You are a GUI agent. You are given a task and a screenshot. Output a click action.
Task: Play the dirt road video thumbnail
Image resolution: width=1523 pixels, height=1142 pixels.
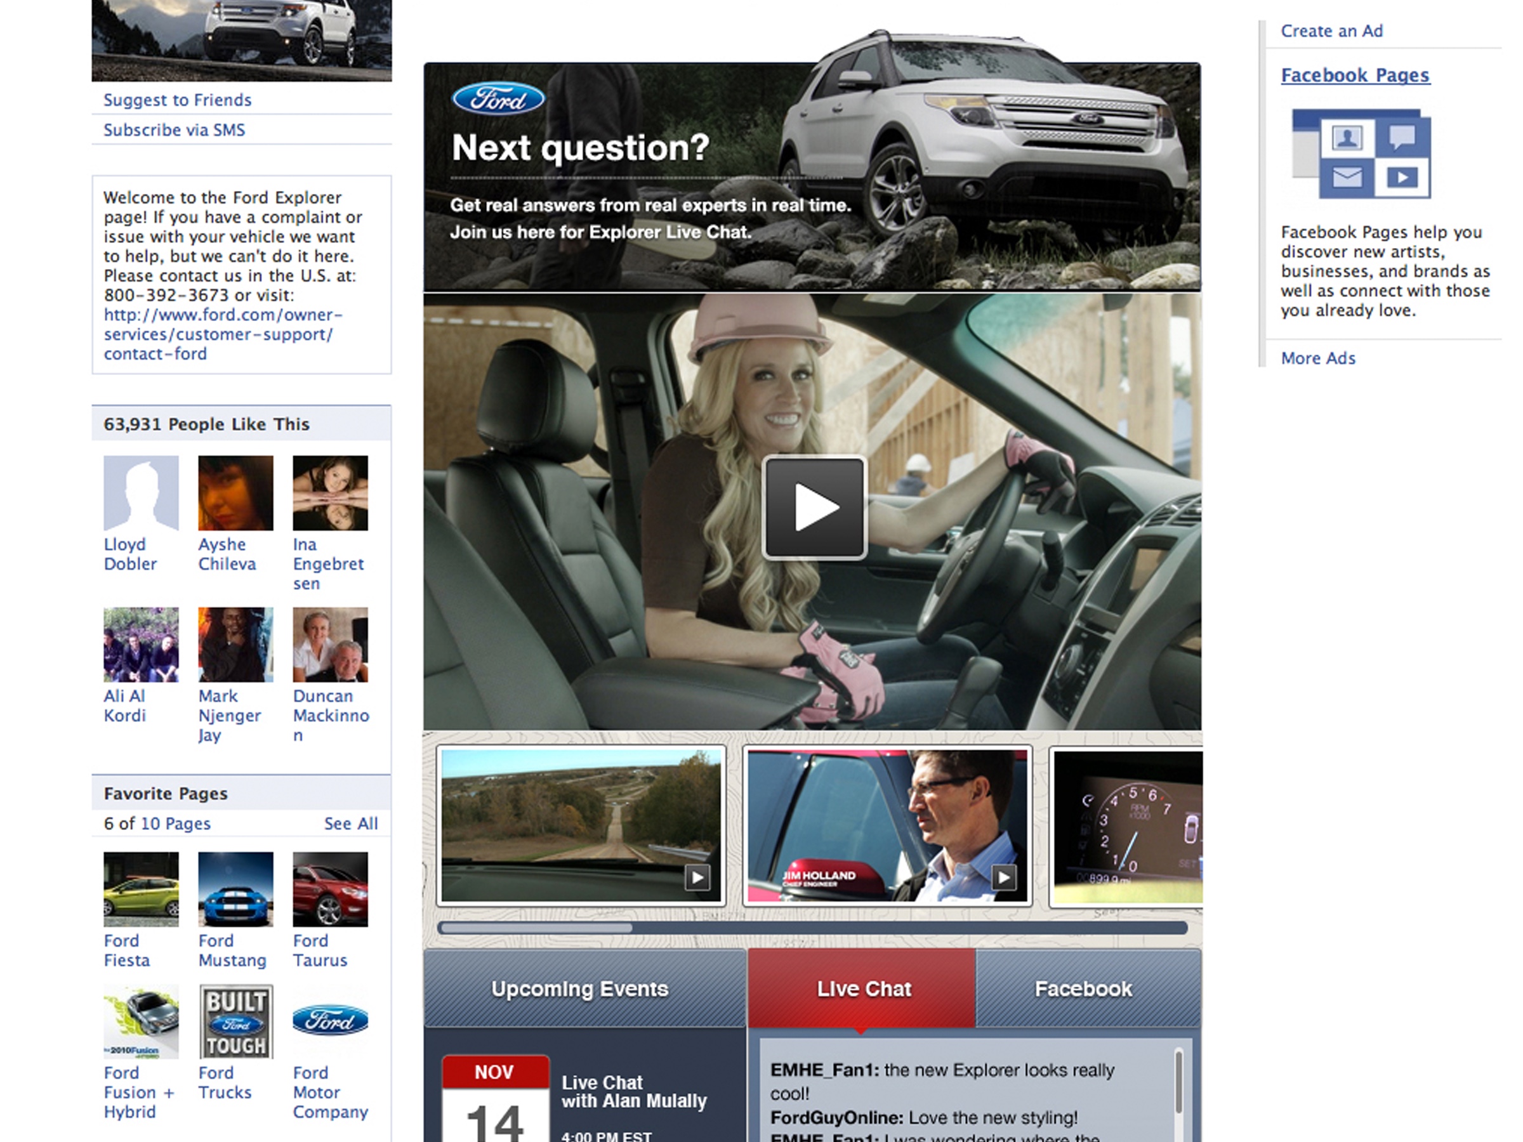(581, 826)
